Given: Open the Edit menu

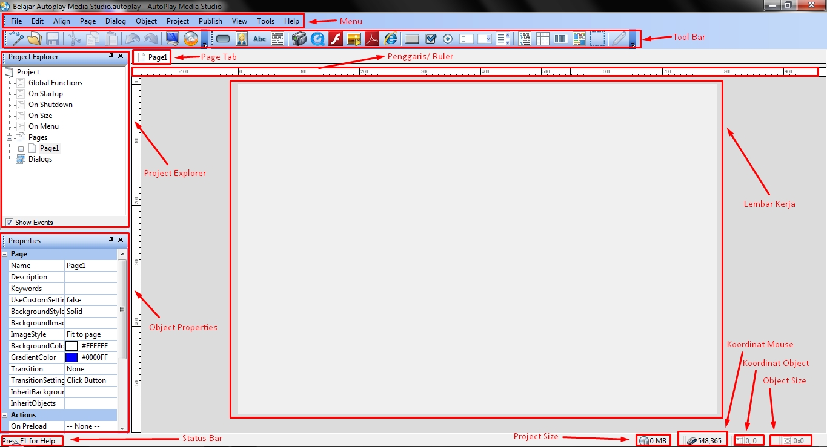Looking at the screenshot, I should pos(38,21).
